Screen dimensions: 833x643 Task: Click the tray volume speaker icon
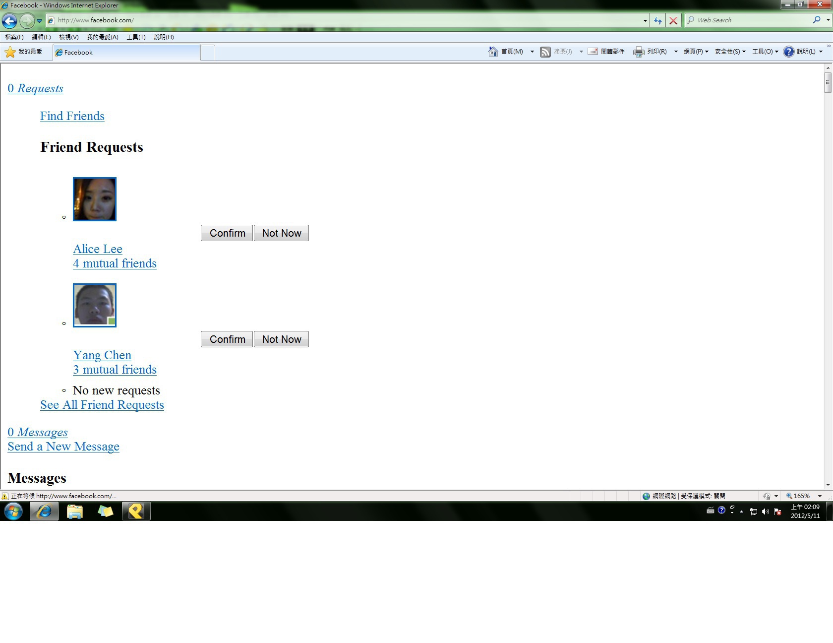(x=766, y=512)
